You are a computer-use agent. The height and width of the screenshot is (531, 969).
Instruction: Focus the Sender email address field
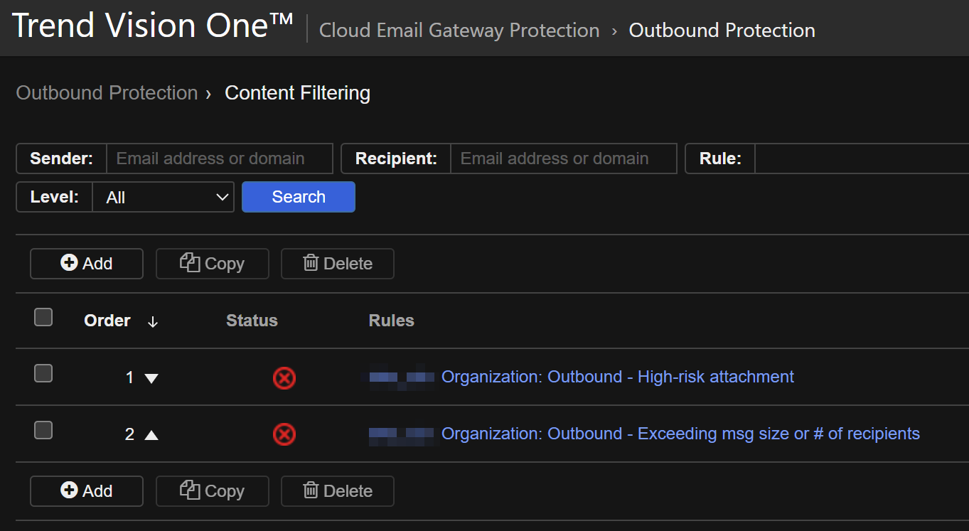click(219, 159)
